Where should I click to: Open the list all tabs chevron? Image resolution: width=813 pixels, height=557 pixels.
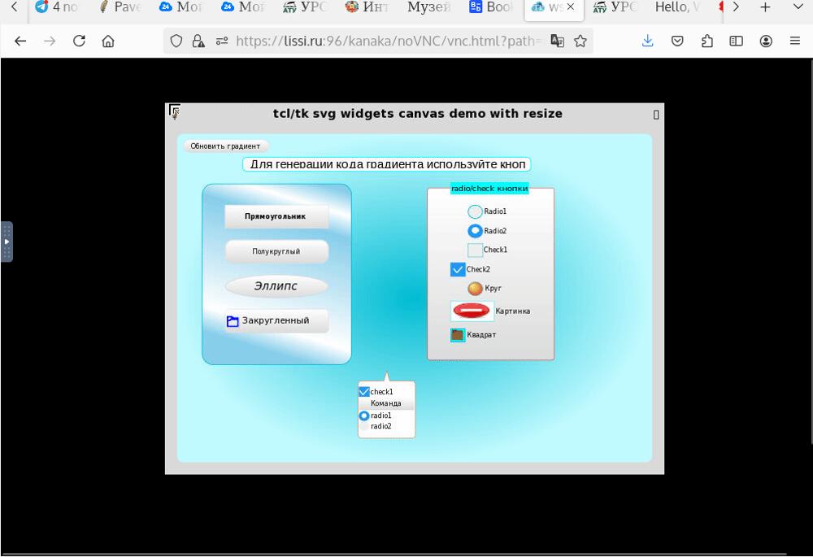(798, 7)
